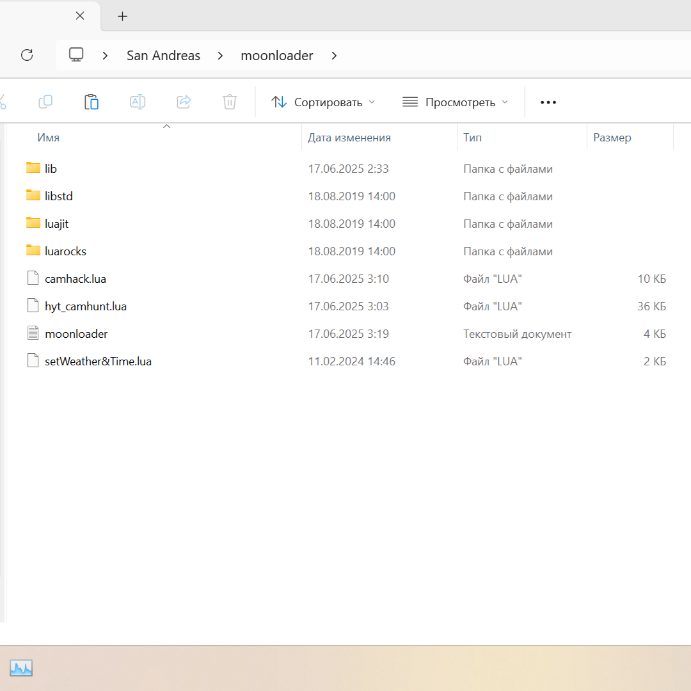
Task: Click the Share icon in toolbar
Action: click(184, 102)
